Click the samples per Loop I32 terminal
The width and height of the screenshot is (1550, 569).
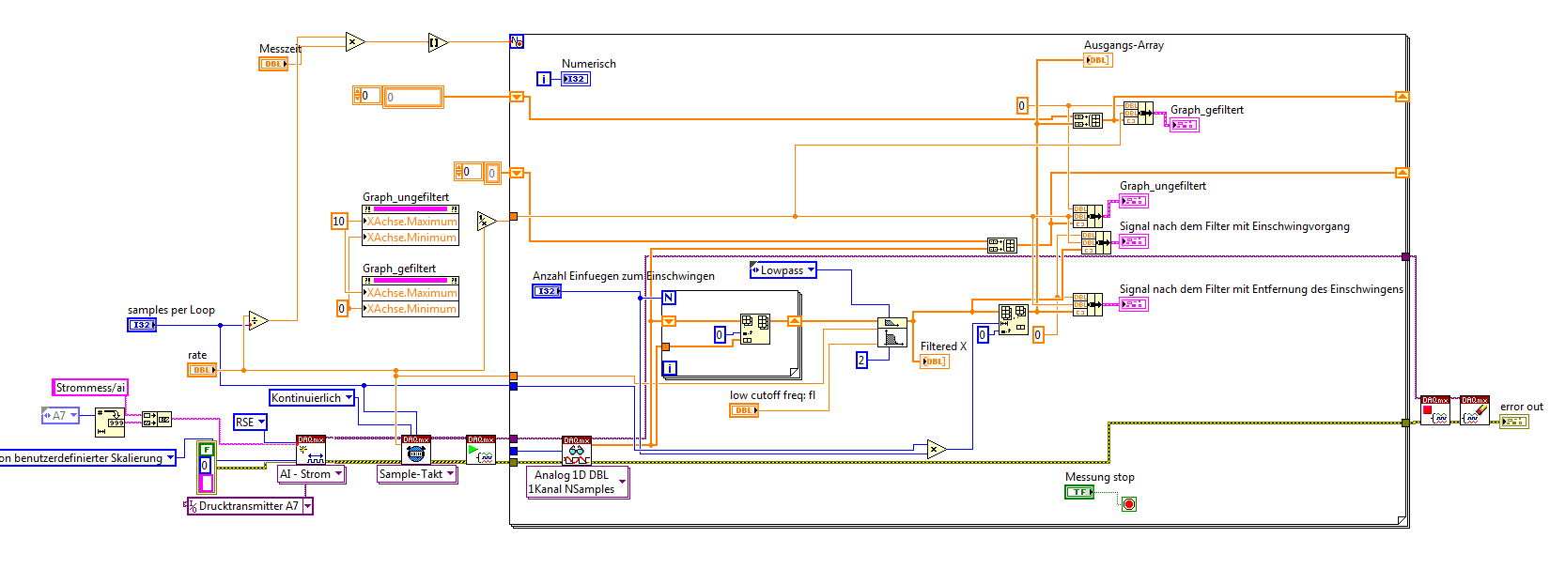(142, 325)
